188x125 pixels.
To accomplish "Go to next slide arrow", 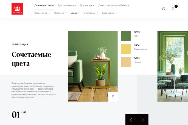I will (142, 120).
